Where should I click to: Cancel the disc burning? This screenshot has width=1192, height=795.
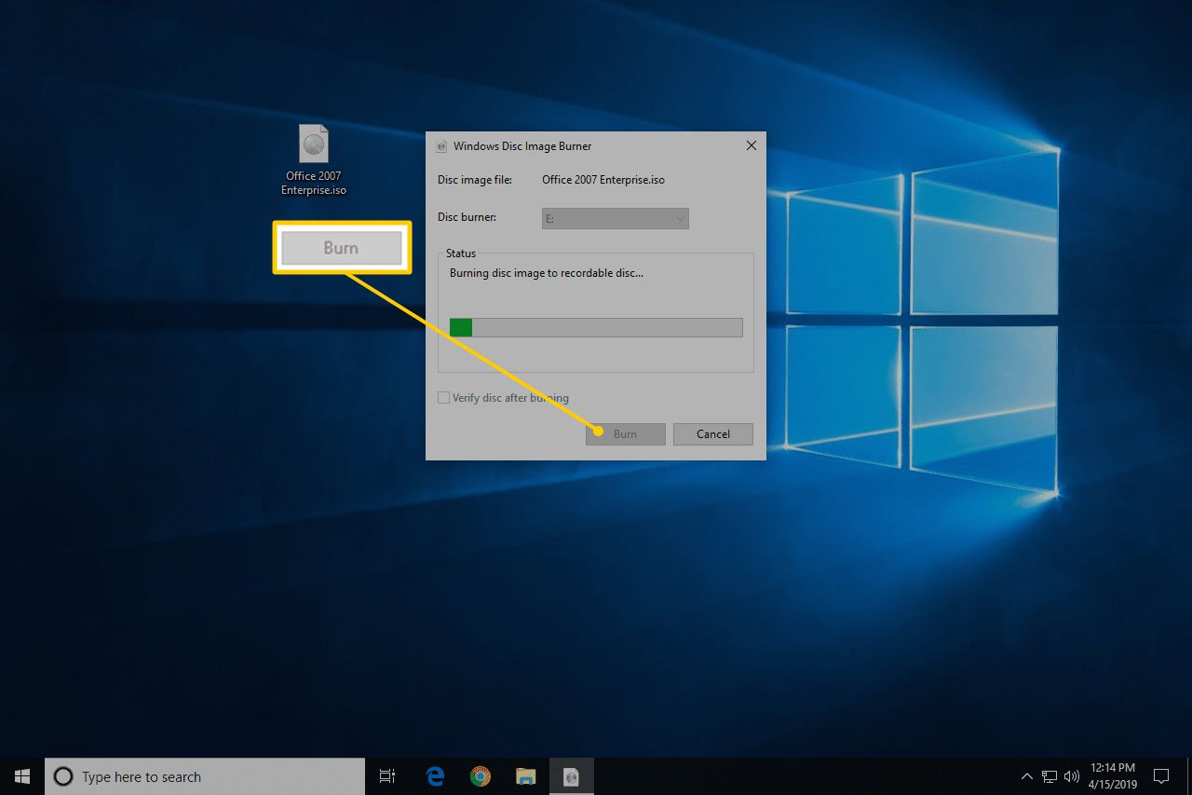coord(712,434)
